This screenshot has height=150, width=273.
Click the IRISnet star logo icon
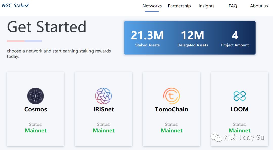(103, 96)
